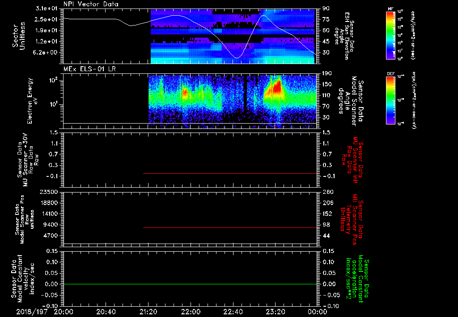
Task: Click the '190' right-axis tick label
Action: point(327,73)
